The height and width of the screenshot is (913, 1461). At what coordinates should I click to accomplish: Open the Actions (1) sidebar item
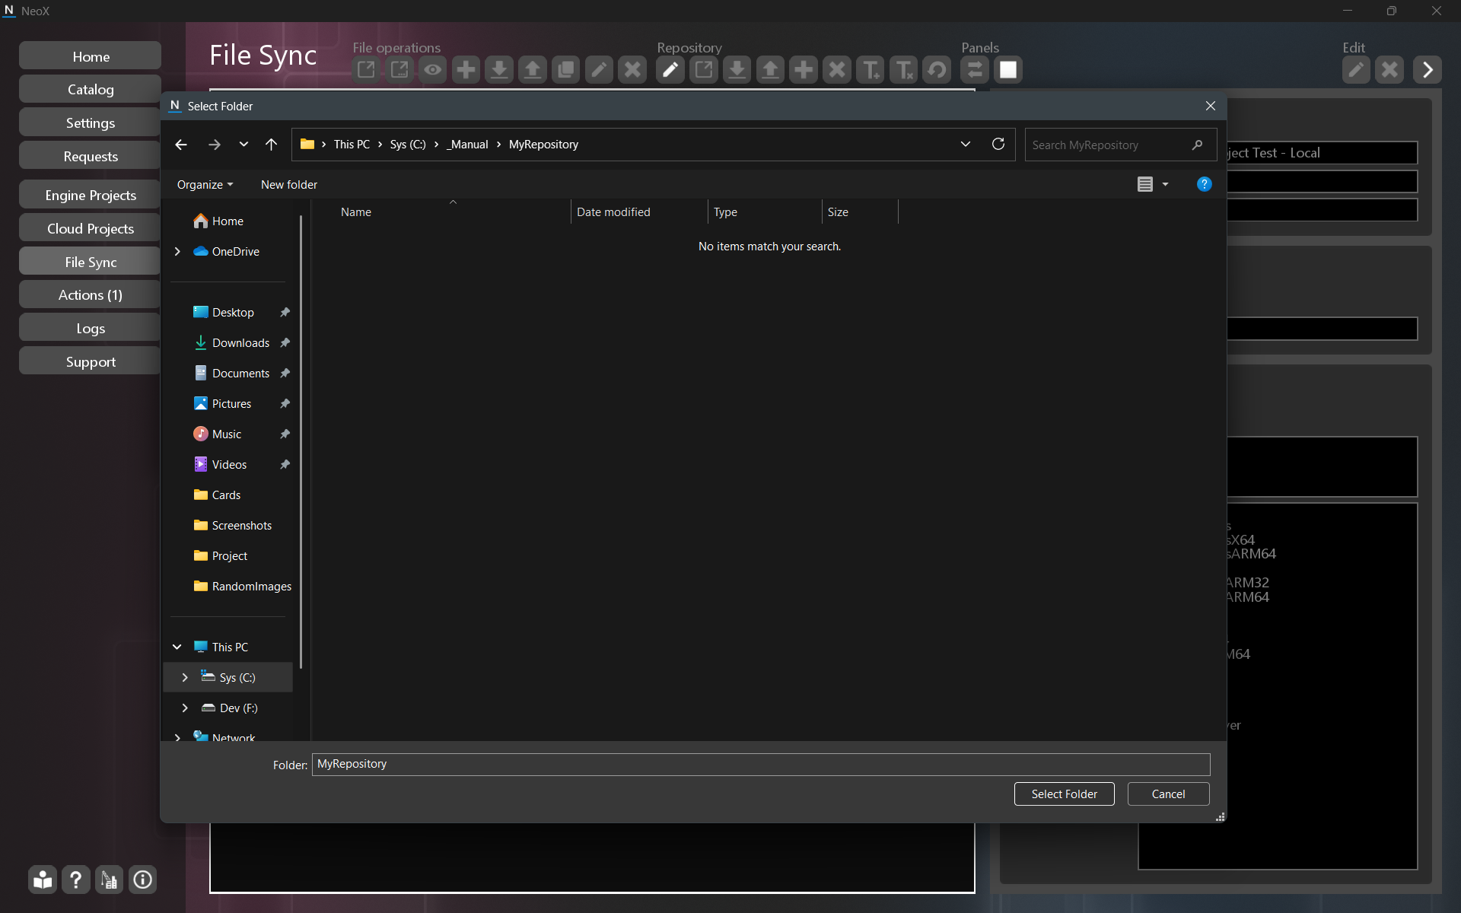click(91, 295)
